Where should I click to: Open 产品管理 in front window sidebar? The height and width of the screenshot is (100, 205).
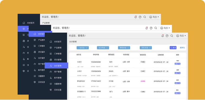click(x=58, y=48)
